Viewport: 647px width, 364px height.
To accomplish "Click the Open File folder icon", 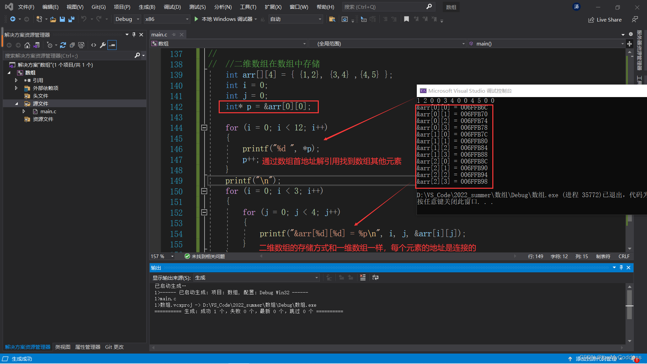I will tap(53, 19).
